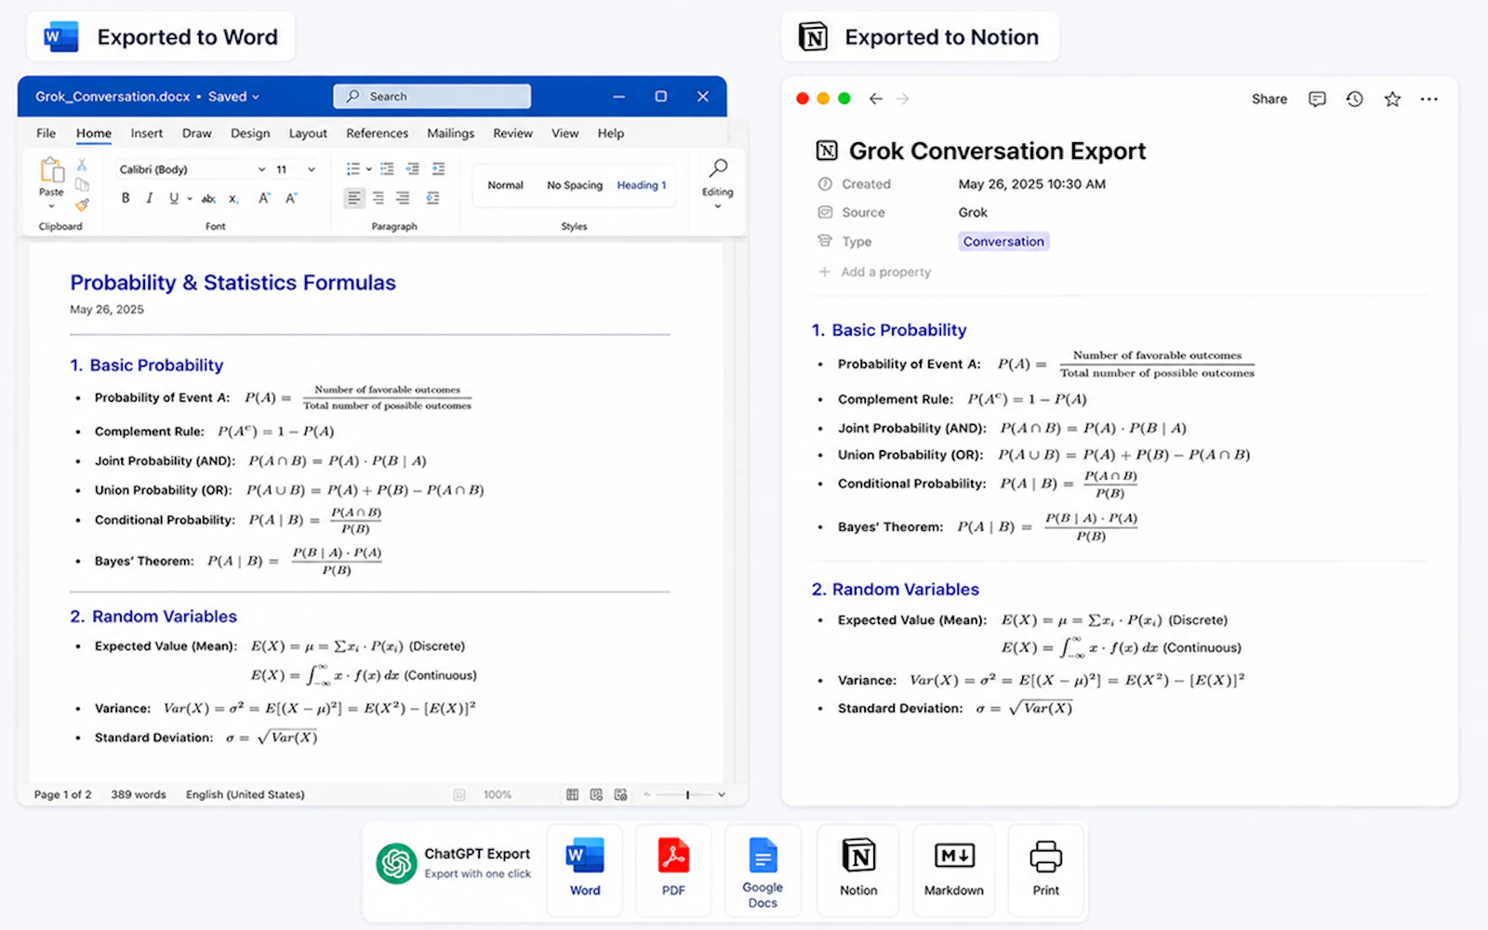
Task: Click the Notion back arrow
Action: point(875,99)
